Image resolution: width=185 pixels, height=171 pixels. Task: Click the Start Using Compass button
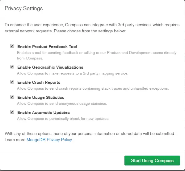pos(152,161)
